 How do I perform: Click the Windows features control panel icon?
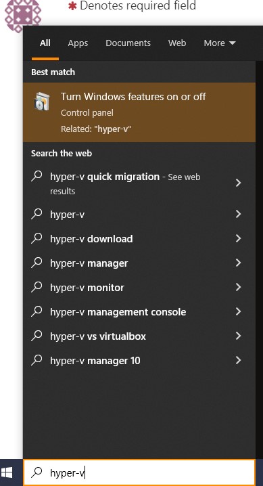tap(42, 102)
